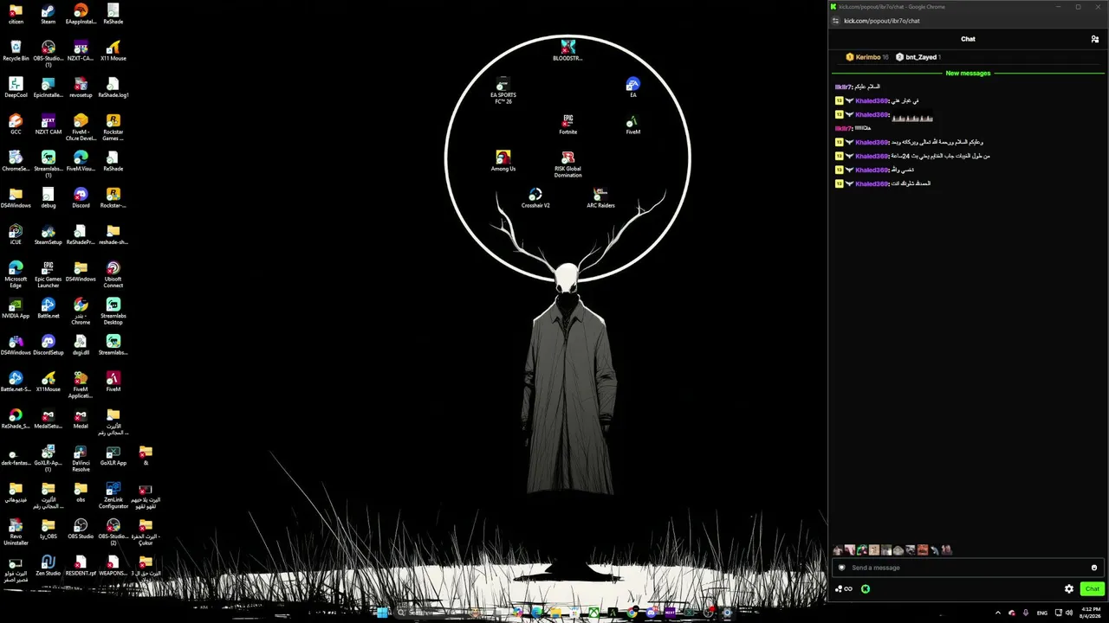View site information in Chrome address bar
Viewport: 1109px width, 623px height.
[x=835, y=21]
